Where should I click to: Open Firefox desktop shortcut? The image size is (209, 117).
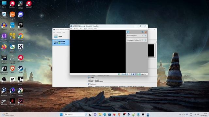coord(4,47)
